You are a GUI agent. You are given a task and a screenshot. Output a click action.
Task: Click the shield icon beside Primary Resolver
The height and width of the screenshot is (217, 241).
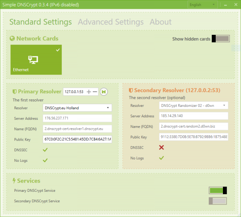coord(14,92)
